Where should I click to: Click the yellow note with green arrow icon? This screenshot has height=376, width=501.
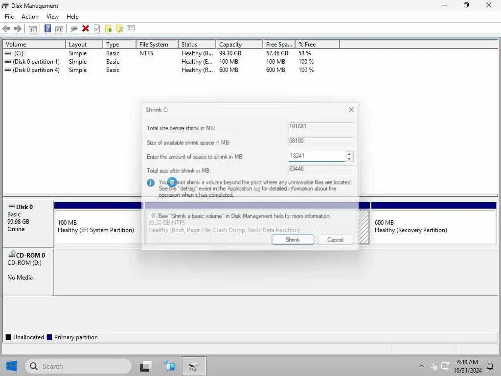[x=108, y=29]
